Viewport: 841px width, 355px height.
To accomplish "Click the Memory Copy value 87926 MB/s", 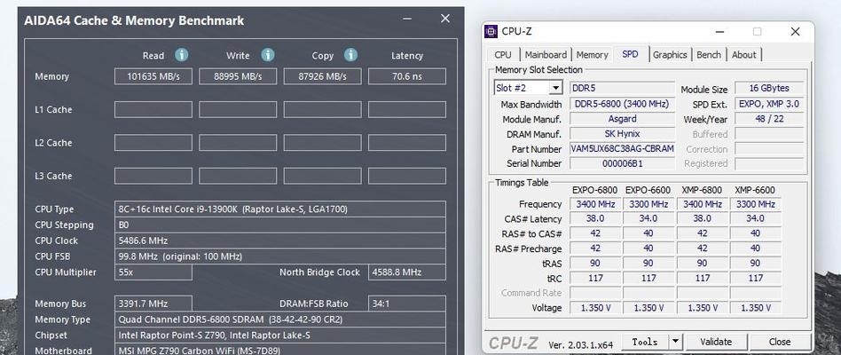I will [x=322, y=76].
